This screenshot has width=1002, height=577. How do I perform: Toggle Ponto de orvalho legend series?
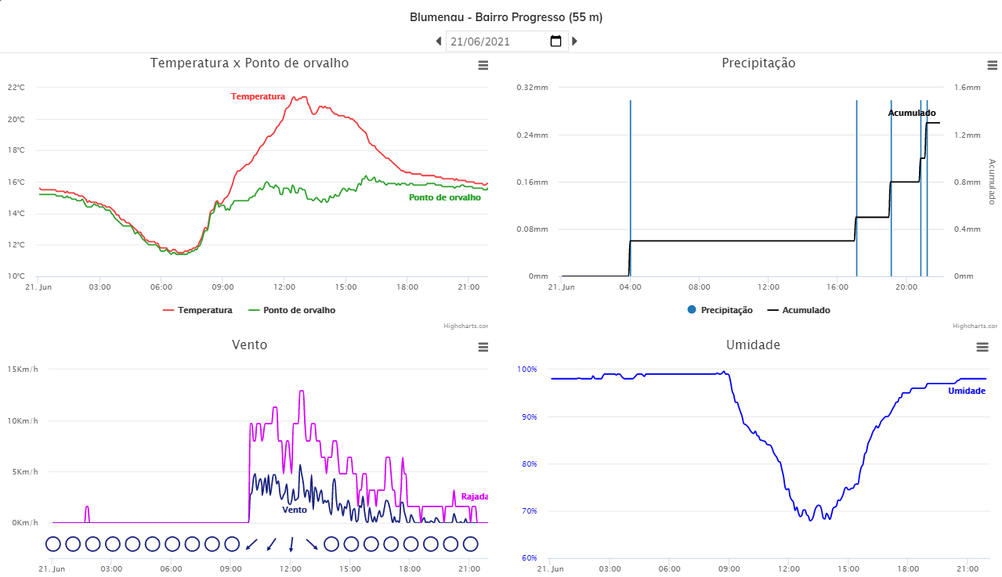[298, 310]
